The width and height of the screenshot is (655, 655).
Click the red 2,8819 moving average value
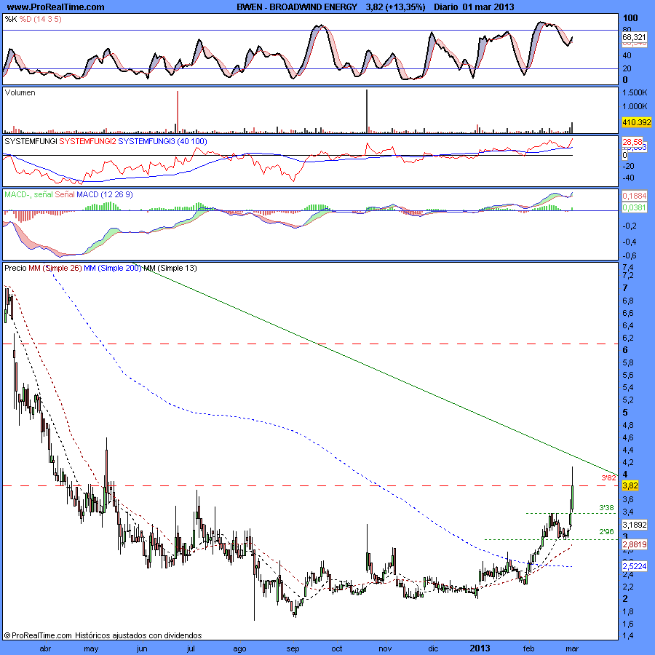[x=634, y=544]
